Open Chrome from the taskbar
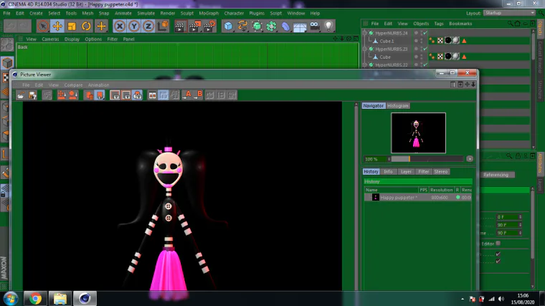Viewport: 545px width, 306px height. pyautogui.click(x=35, y=298)
